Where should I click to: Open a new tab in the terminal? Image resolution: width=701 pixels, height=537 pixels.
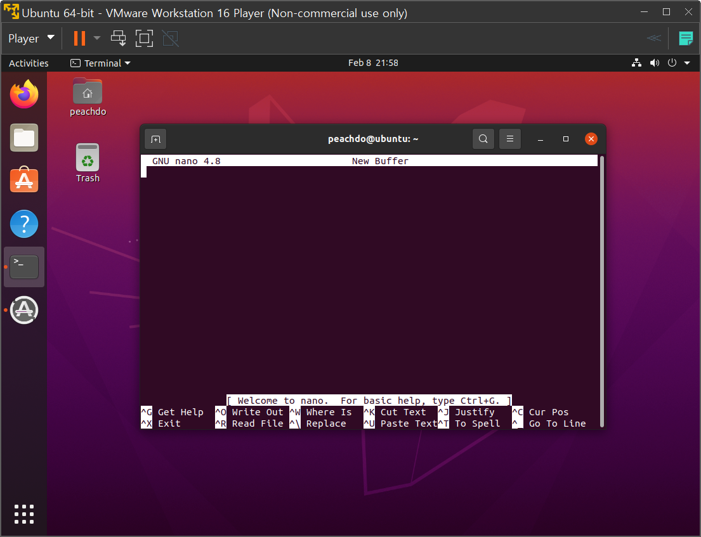point(155,139)
